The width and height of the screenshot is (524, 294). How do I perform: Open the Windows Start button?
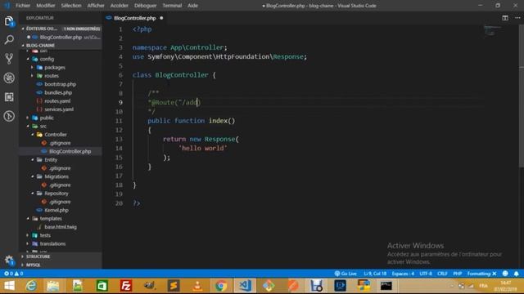coord(9,286)
